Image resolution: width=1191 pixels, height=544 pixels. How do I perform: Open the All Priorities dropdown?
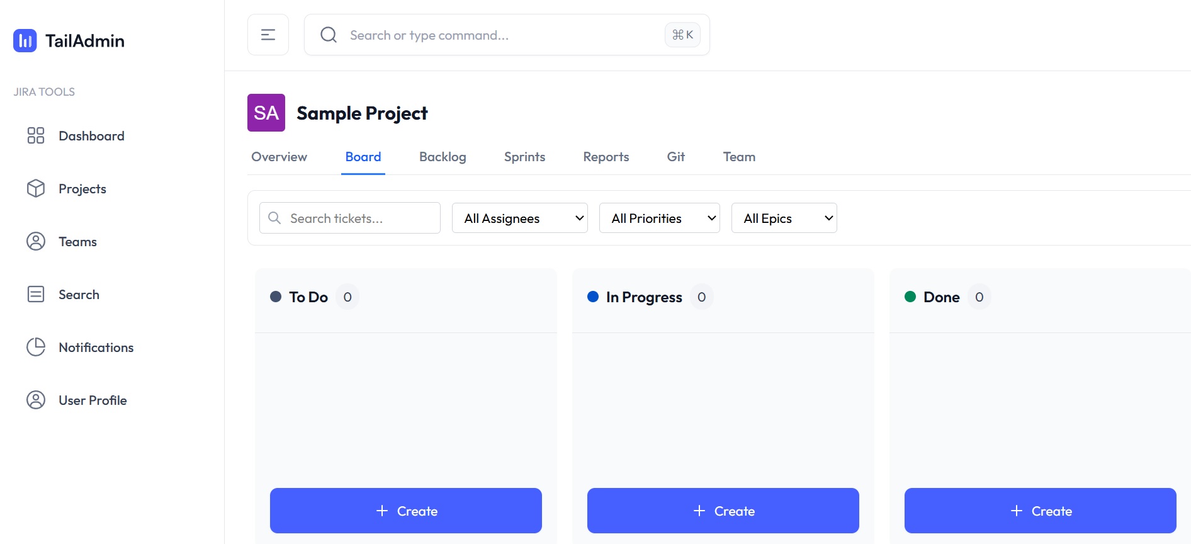[659, 218]
